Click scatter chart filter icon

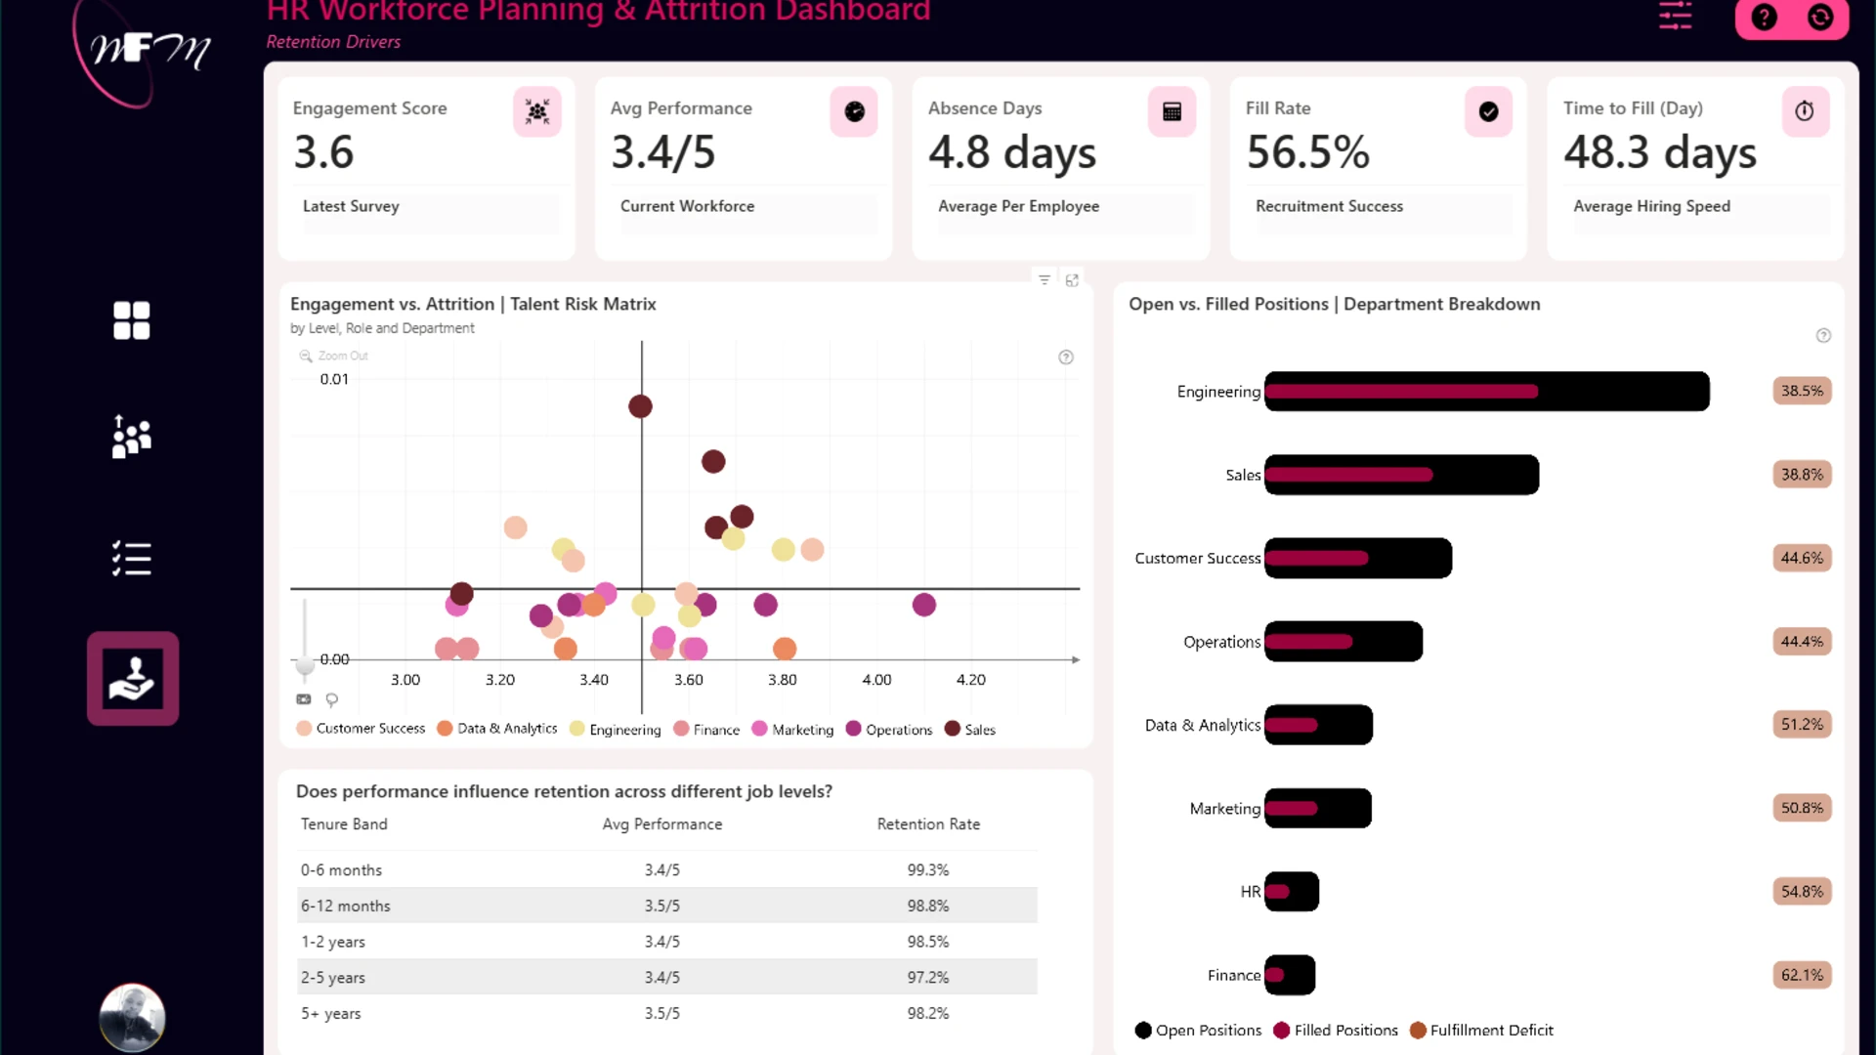(x=1044, y=280)
